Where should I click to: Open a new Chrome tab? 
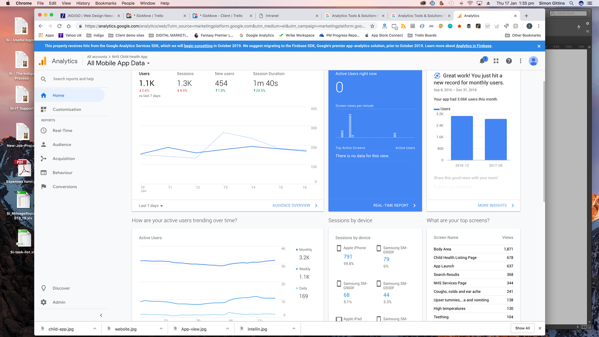tap(526, 16)
